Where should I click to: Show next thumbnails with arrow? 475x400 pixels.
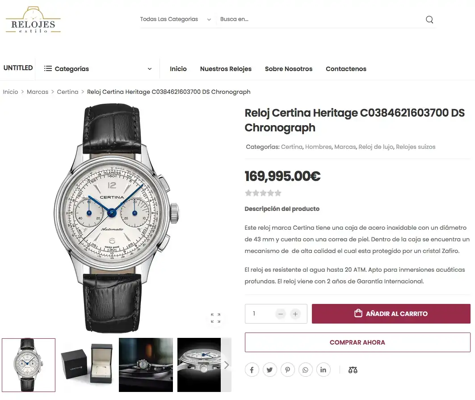pyautogui.click(x=226, y=365)
